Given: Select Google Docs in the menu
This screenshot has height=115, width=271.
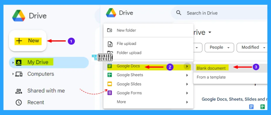Looking at the screenshot, I should pos(148,66).
